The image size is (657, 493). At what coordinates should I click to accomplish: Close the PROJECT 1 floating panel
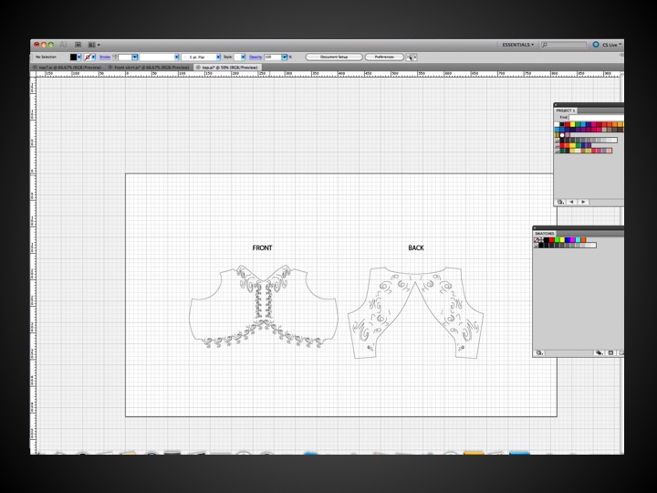(556, 105)
